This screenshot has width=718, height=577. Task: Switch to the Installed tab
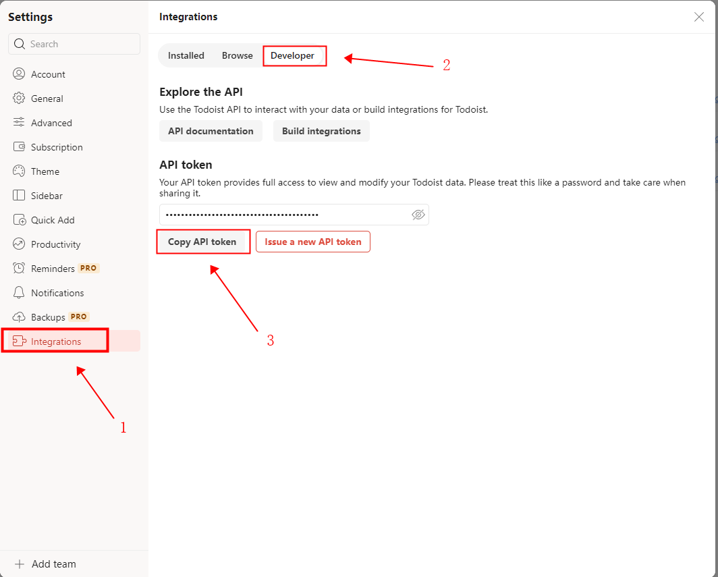(x=186, y=56)
